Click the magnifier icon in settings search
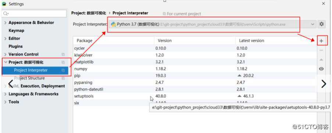The height and width of the screenshot is (133, 332). click(6, 14)
